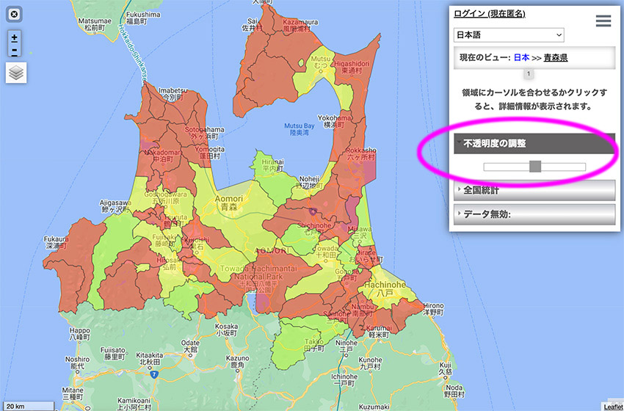The width and height of the screenshot is (624, 411).
Task: Open the hamburger menu
Action: [603, 21]
